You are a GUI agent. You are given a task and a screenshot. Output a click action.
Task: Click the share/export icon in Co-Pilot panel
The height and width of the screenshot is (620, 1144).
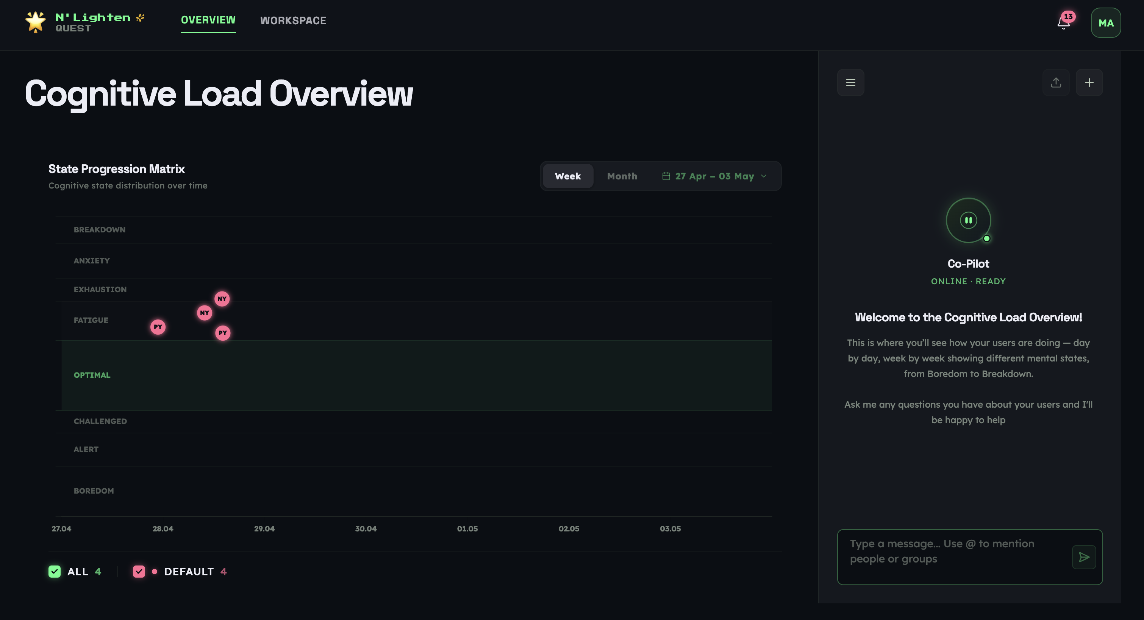point(1056,82)
